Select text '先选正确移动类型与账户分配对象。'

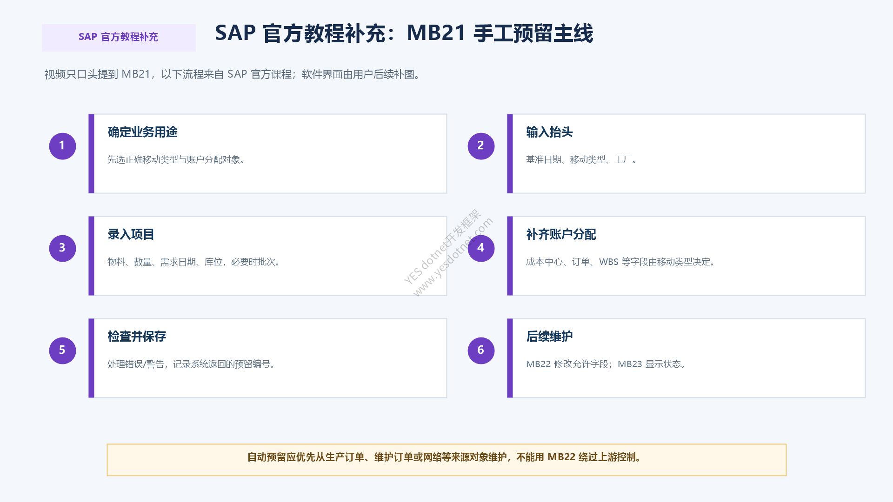[177, 159]
